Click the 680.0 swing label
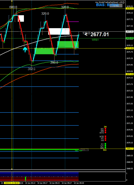134x185 pixels. 13,7
